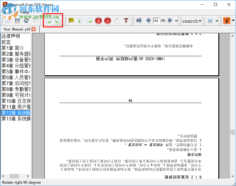Open the Help menu
This screenshot has height=186, width=236.
[x=25, y=12]
